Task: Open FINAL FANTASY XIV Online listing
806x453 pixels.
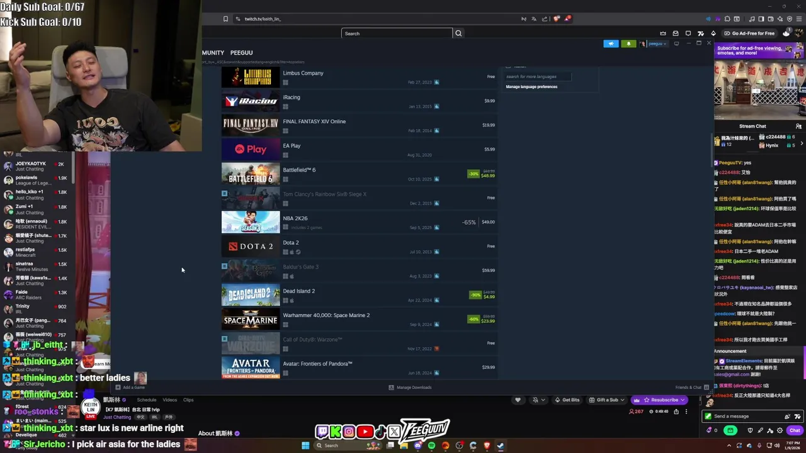Action: pyautogui.click(x=359, y=125)
